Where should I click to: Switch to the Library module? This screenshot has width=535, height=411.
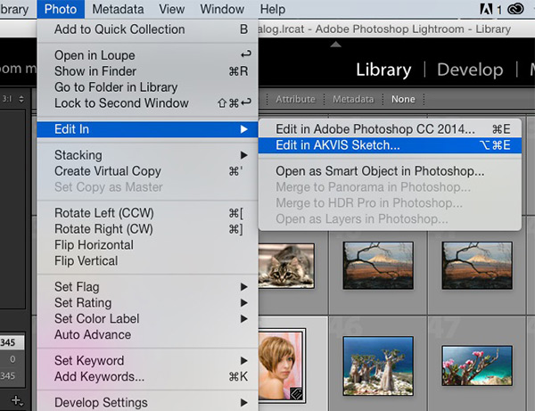[383, 70]
